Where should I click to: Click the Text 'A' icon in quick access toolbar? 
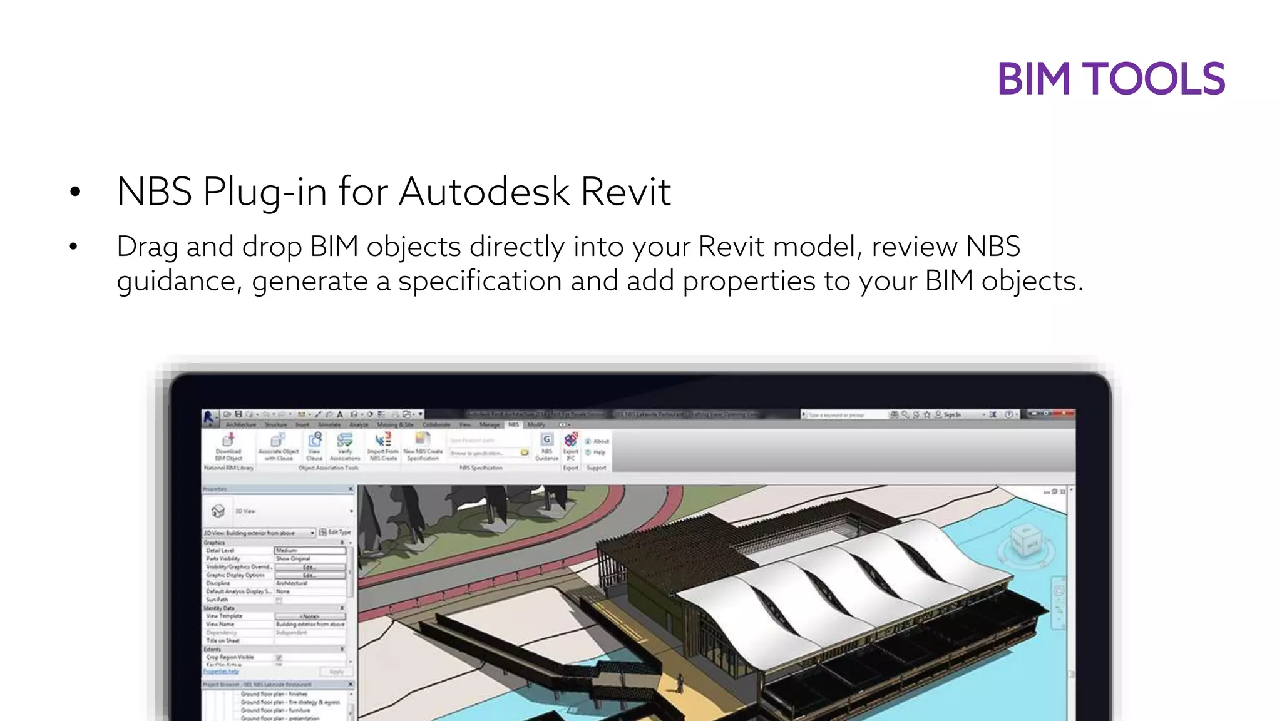340,414
